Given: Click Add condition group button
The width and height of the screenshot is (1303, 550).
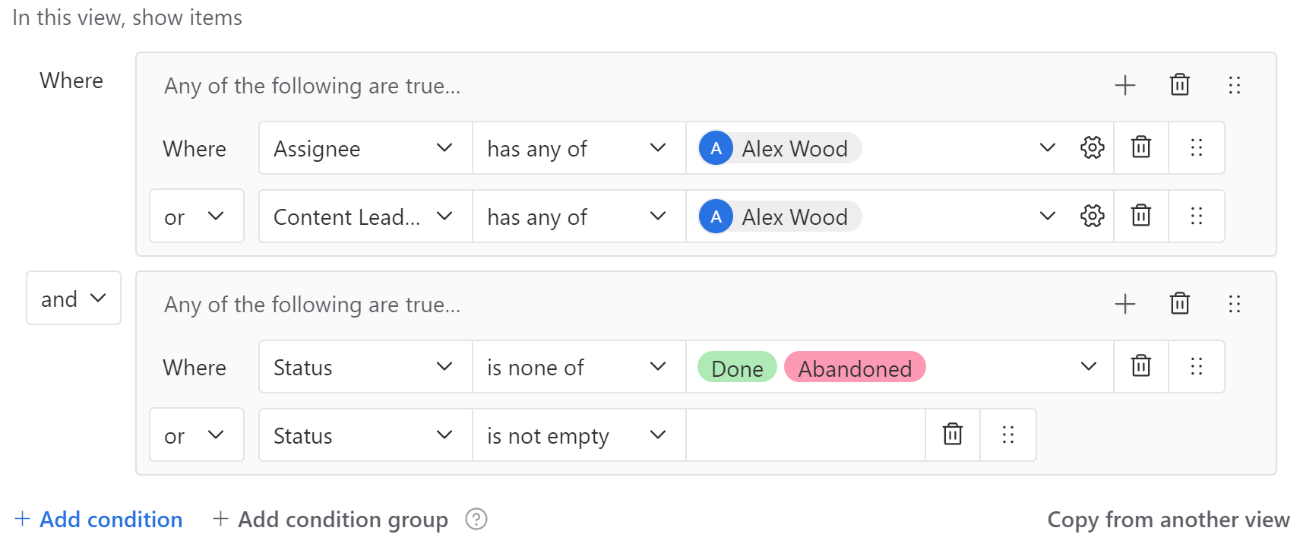Looking at the screenshot, I should (330, 520).
